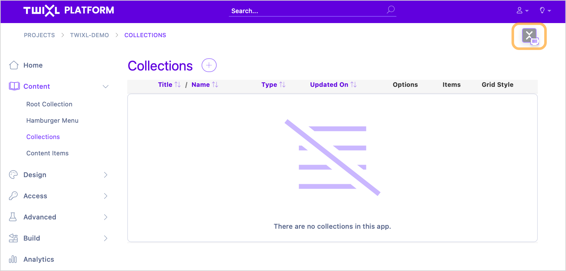Add a new collection with plus icon
The width and height of the screenshot is (566, 271).
tap(209, 65)
